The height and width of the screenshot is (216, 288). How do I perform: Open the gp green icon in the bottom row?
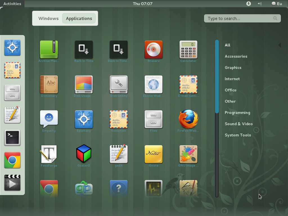(84, 188)
